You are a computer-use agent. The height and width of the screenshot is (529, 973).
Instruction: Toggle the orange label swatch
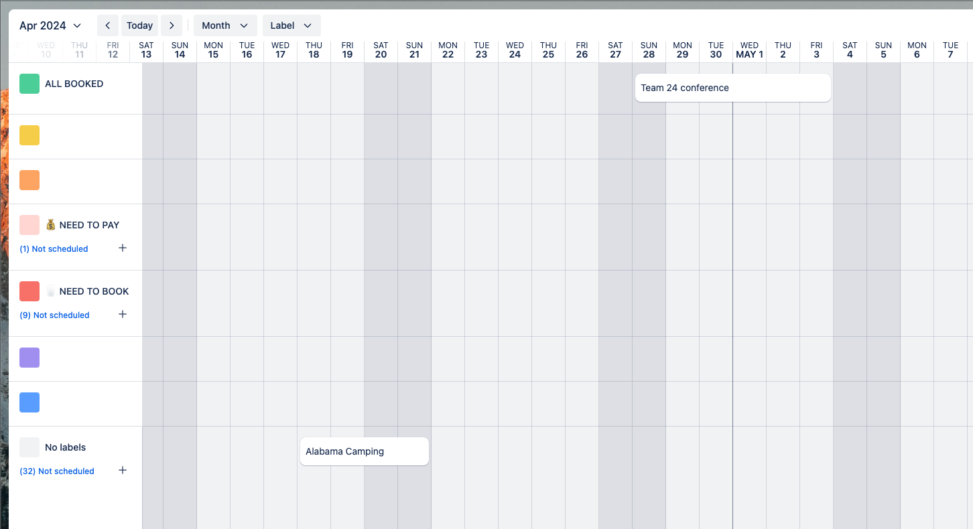click(x=29, y=179)
